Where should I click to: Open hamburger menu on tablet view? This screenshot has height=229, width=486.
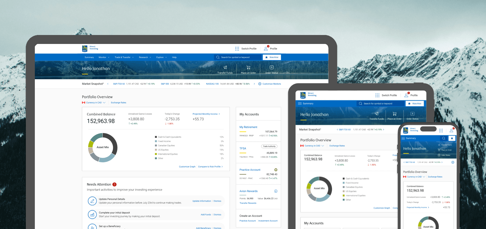coord(300,103)
